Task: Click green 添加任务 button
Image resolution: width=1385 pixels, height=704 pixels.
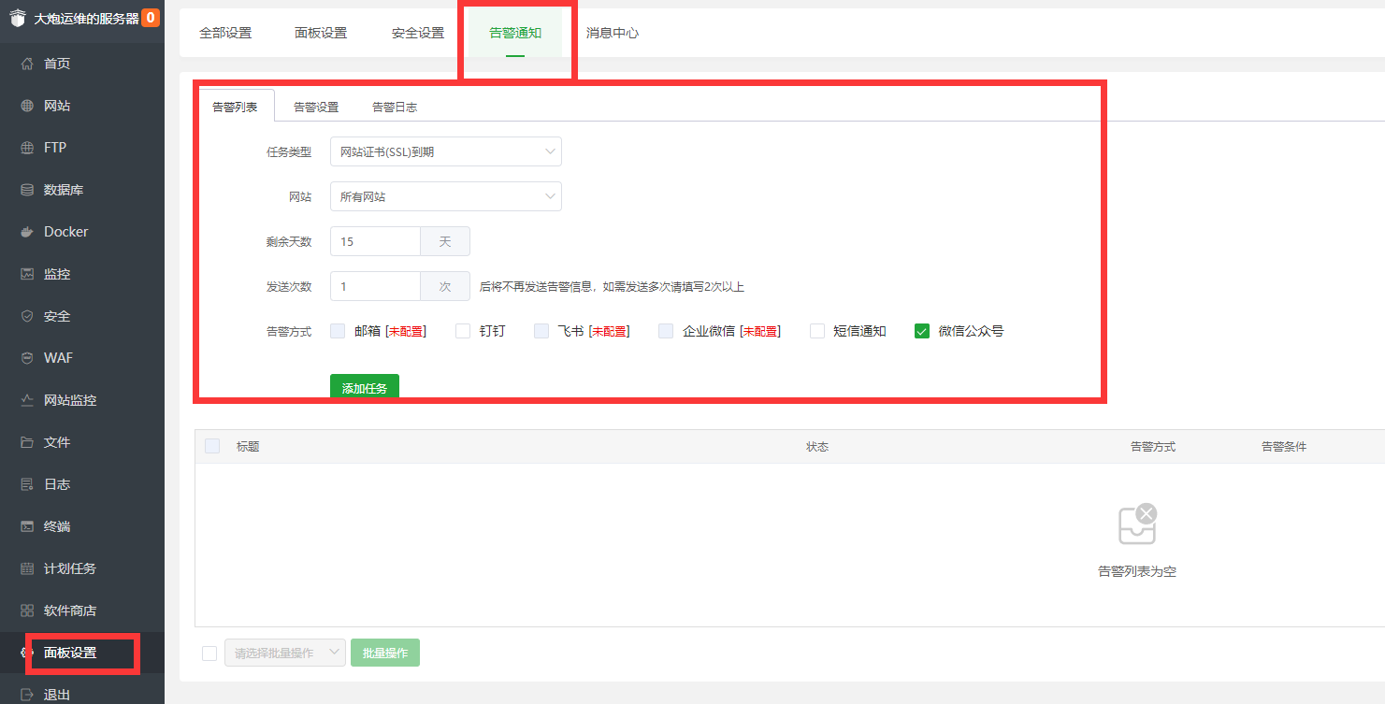Action: coord(365,387)
